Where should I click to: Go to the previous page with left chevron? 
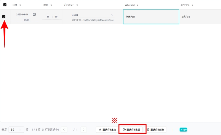click(x=64, y=129)
